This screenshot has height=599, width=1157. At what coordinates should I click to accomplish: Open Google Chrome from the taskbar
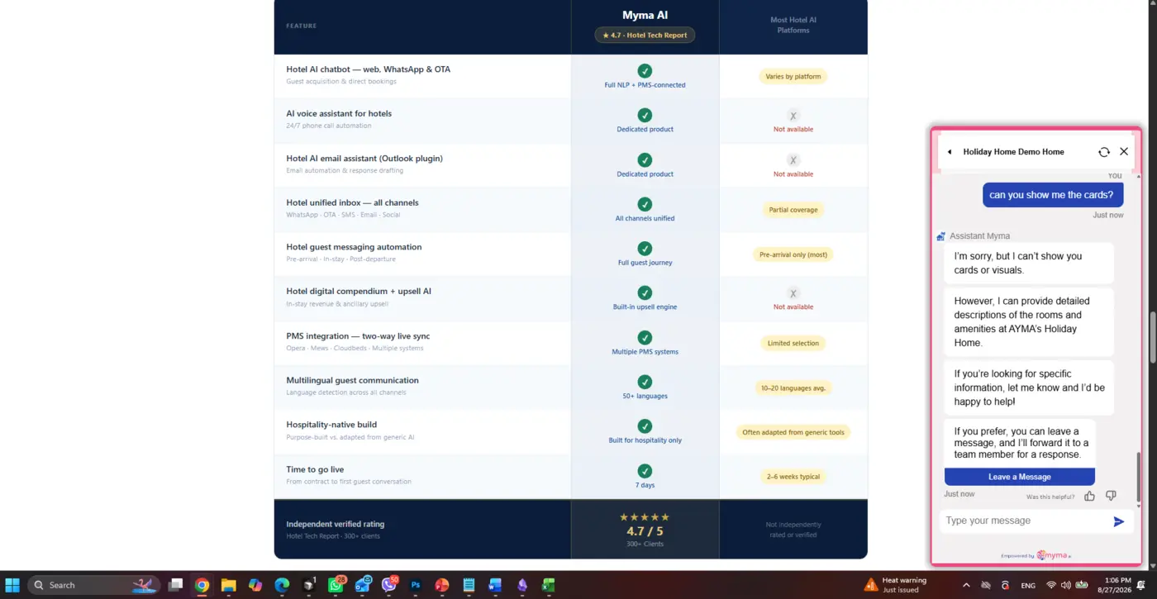coord(202,585)
